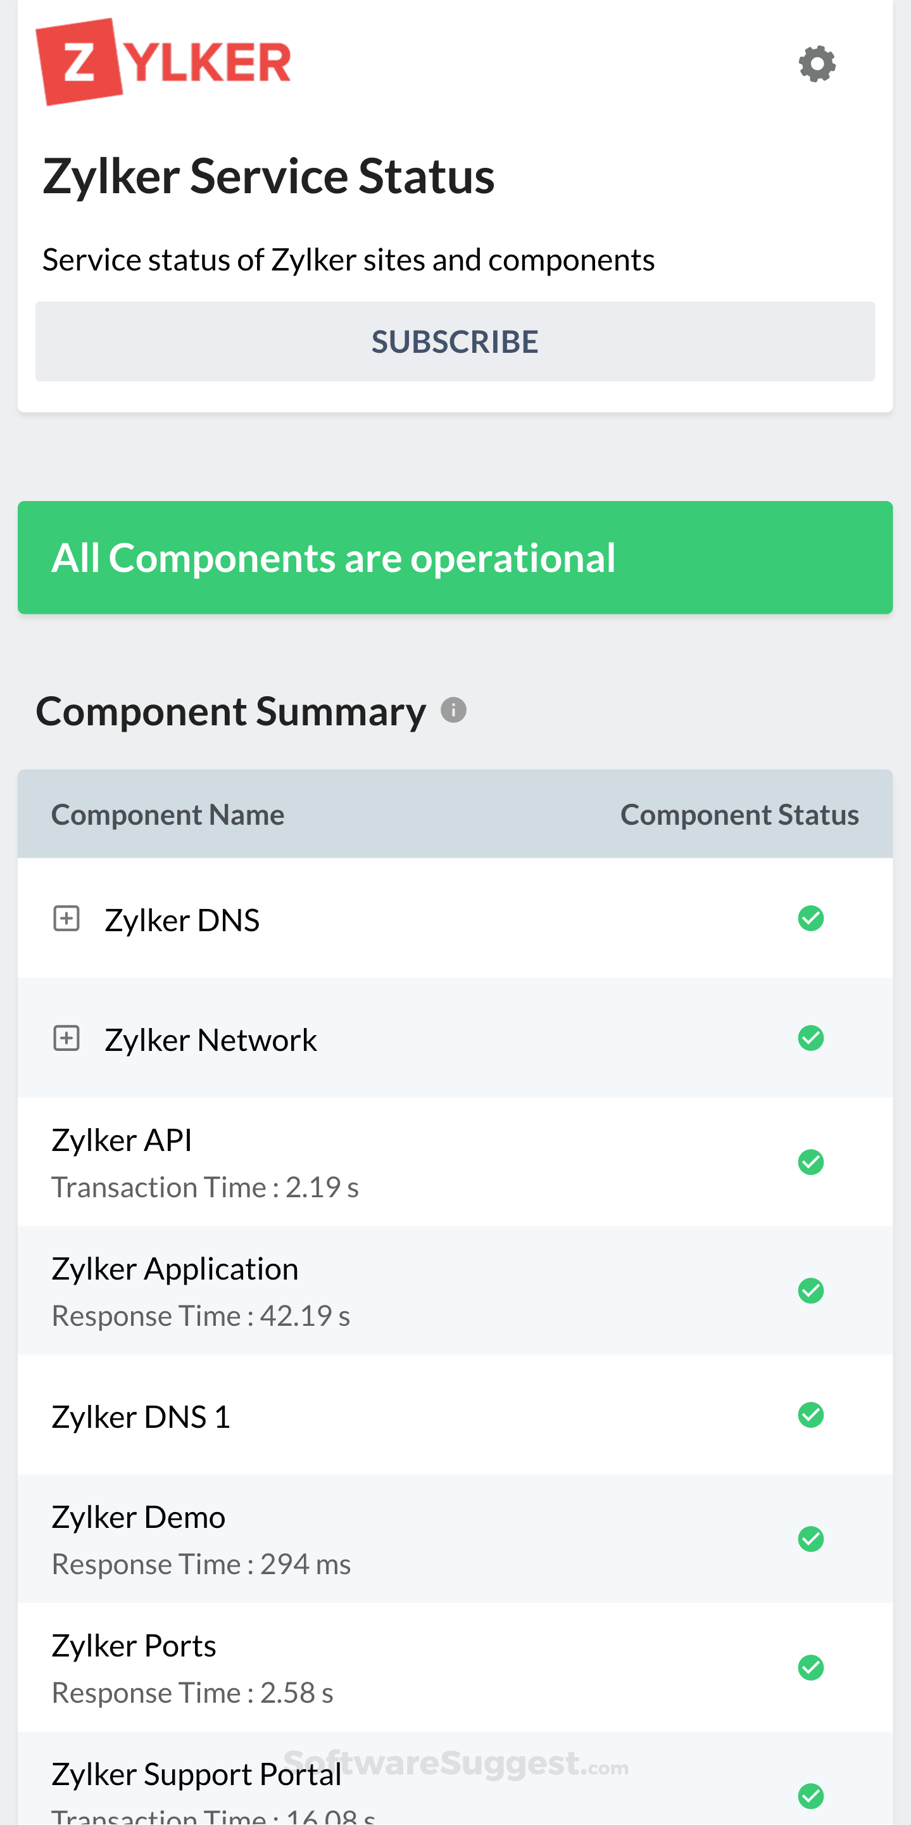Click the Zylker Ports status checkmark
911x1825 pixels.
click(810, 1667)
